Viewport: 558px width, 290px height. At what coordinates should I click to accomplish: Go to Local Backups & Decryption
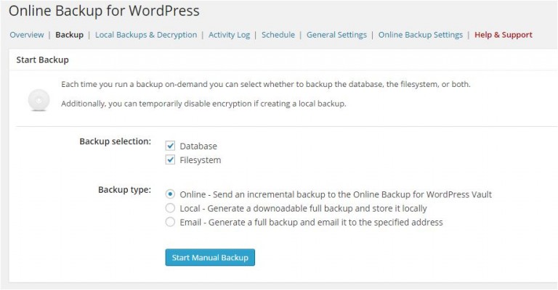point(146,35)
